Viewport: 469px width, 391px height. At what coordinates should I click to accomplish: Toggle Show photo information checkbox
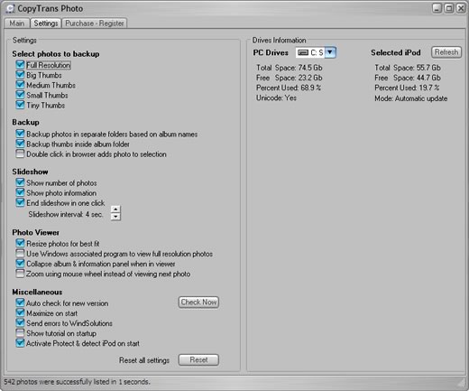click(20, 192)
